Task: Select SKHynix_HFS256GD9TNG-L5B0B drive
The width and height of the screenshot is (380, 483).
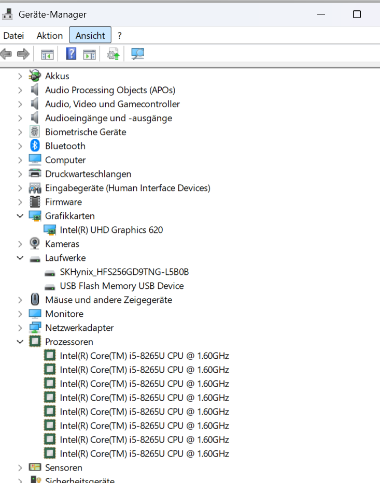Action: click(x=124, y=272)
